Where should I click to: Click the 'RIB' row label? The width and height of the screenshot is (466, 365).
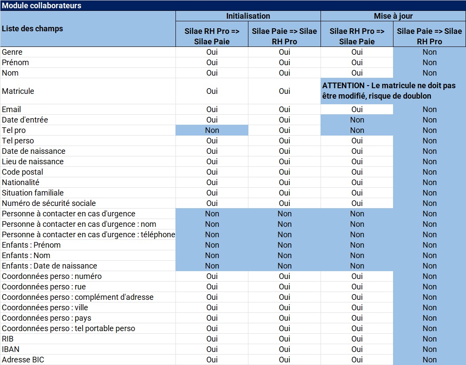pos(7,339)
